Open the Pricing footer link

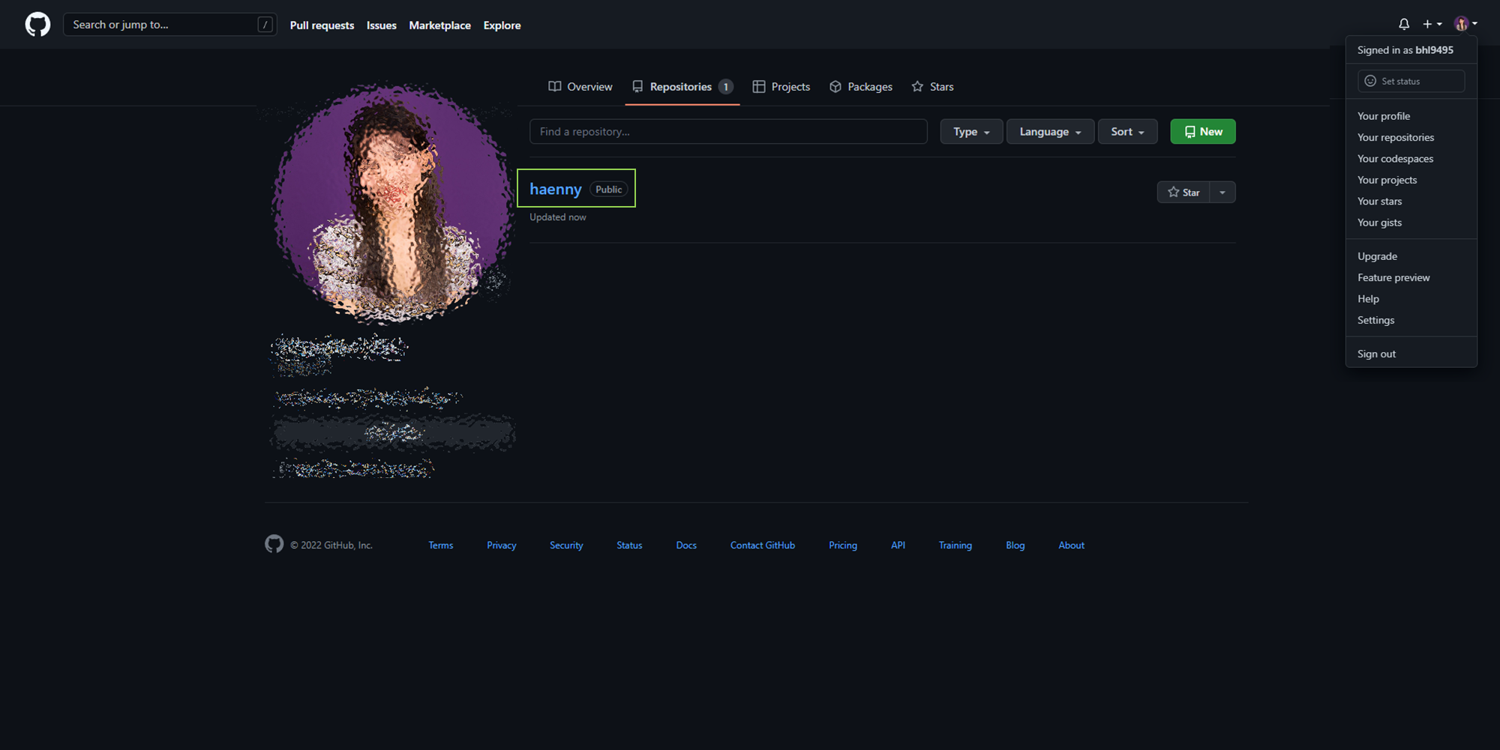coord(843,545)
